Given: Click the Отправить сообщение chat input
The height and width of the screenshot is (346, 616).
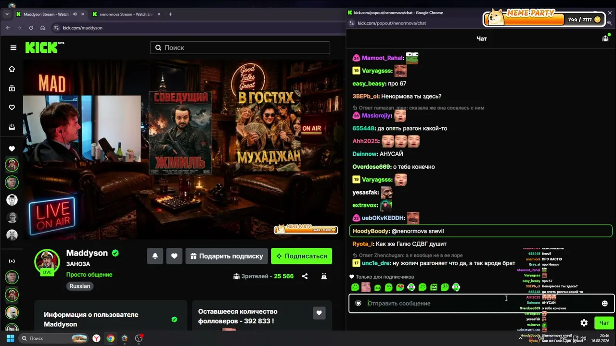Looking at the screenshot, I should coord(481,303).
